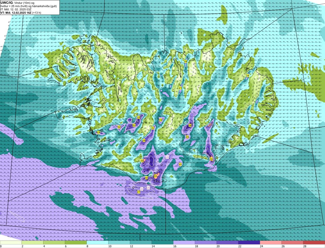Click the 24–26 m/s light pink legend swatch
Screen dimensions: 325x248
coord(271,242)
